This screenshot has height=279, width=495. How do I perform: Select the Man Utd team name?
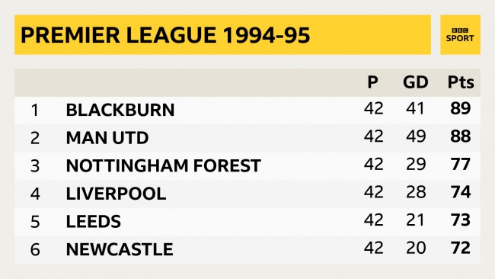click(107, 138)
